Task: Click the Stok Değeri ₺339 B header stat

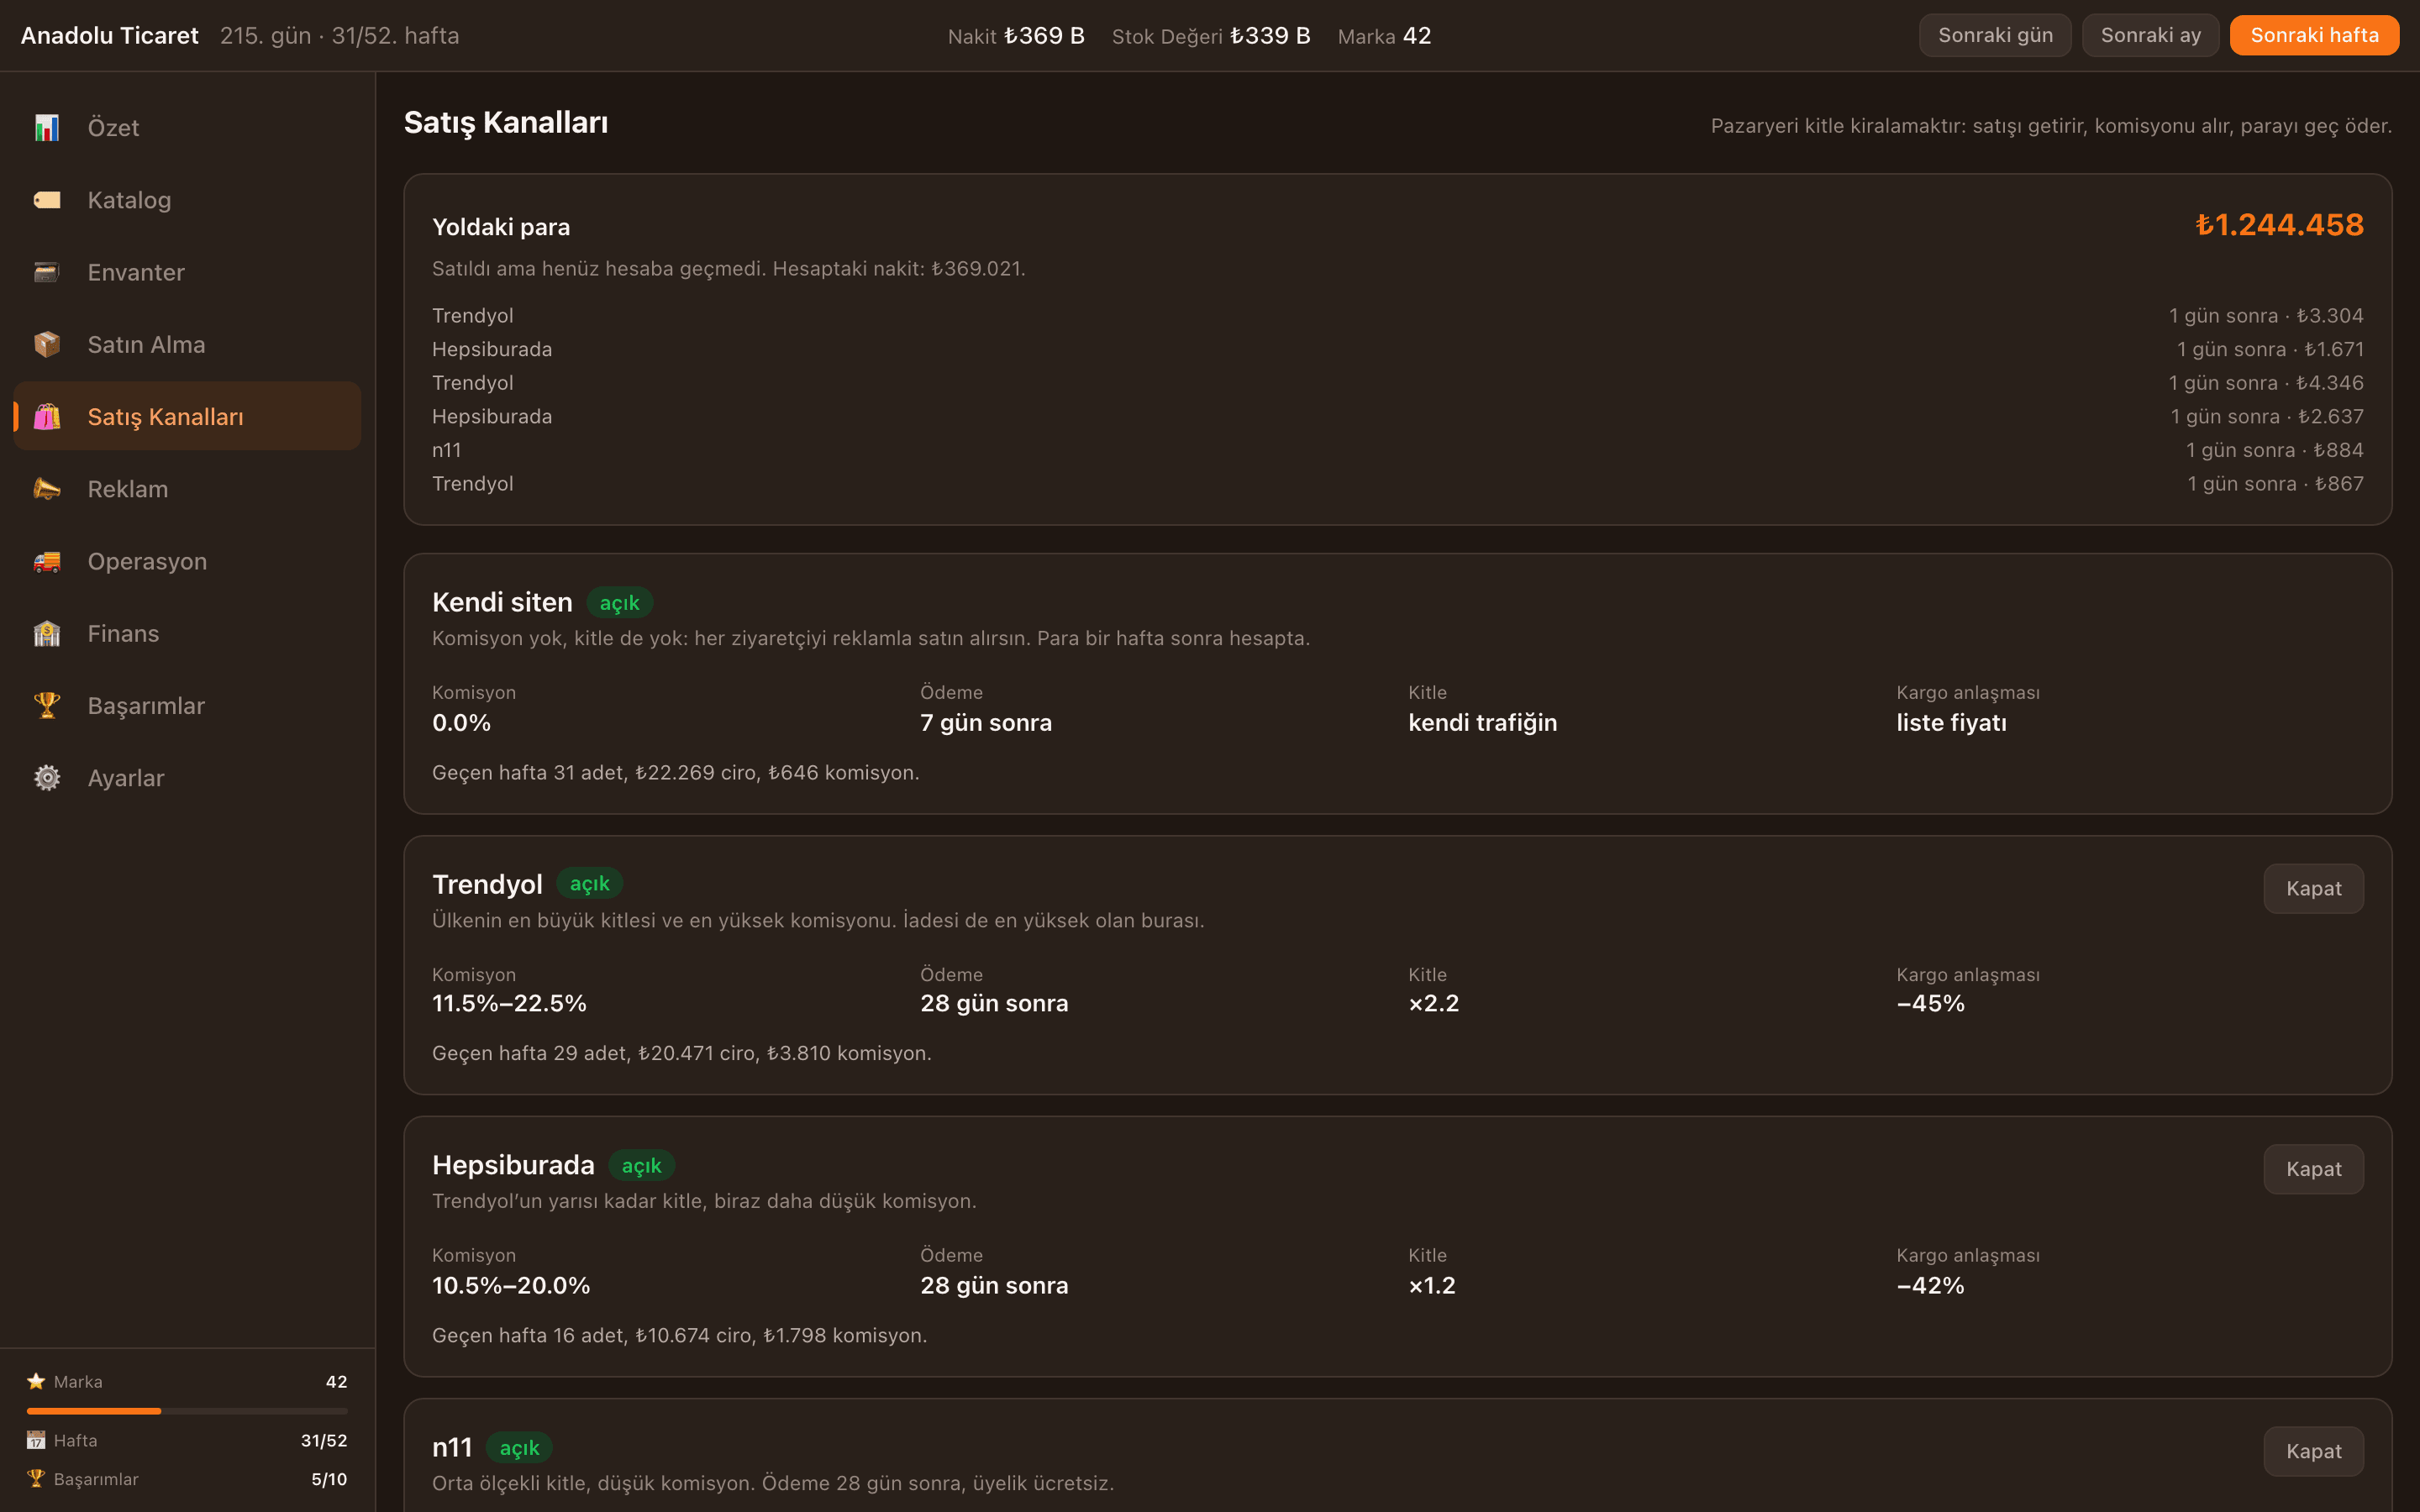Action: [1211, 36]
